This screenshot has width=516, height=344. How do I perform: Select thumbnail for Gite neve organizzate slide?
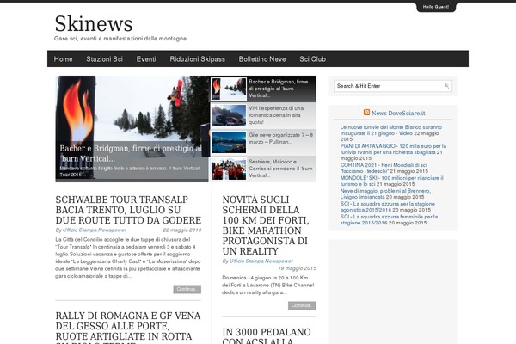click(229, 142)
